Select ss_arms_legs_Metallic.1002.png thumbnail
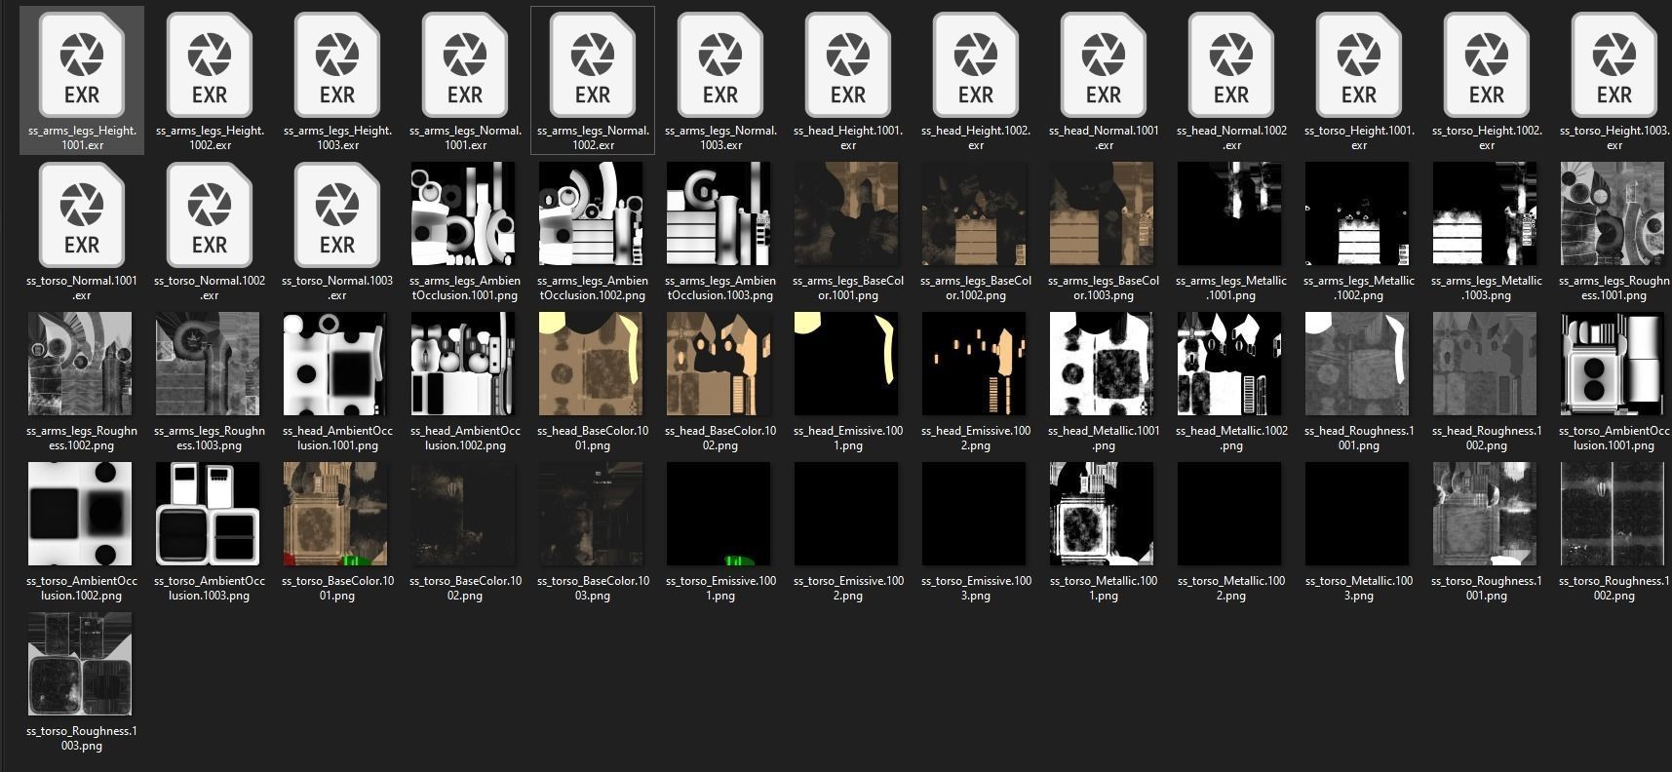This screenshot has width=1672, height=772. pyautogui.click(x=1357, y=213)
